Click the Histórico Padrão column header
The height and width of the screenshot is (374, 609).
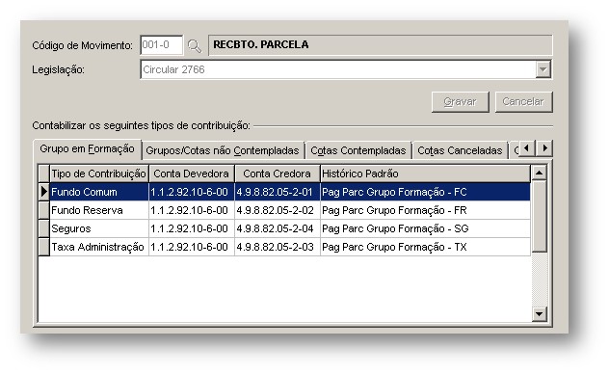click(x=425, y=174)
